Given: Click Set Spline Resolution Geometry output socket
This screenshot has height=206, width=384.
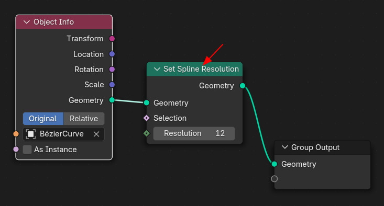Looking at the screenshot, I should pyautogui.click(x=243, y=86).
